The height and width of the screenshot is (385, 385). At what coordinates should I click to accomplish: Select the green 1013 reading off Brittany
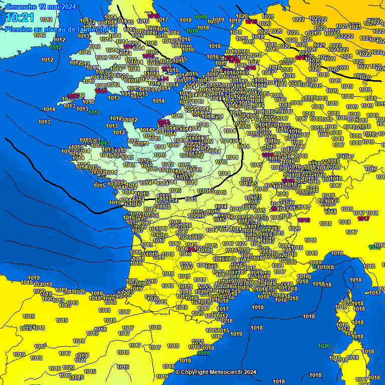tap(104, 143)
